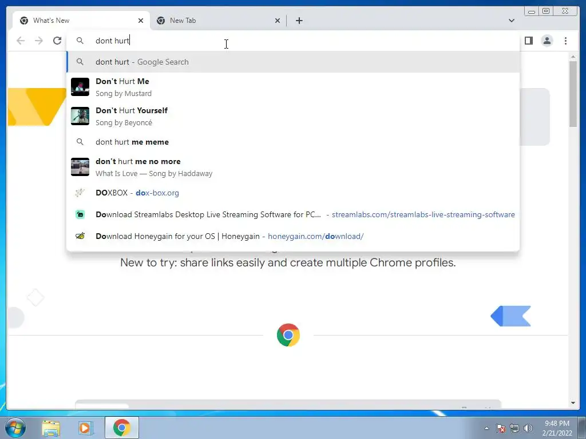
Task: Go back using the browser back arrow
Action: [21, 41]
